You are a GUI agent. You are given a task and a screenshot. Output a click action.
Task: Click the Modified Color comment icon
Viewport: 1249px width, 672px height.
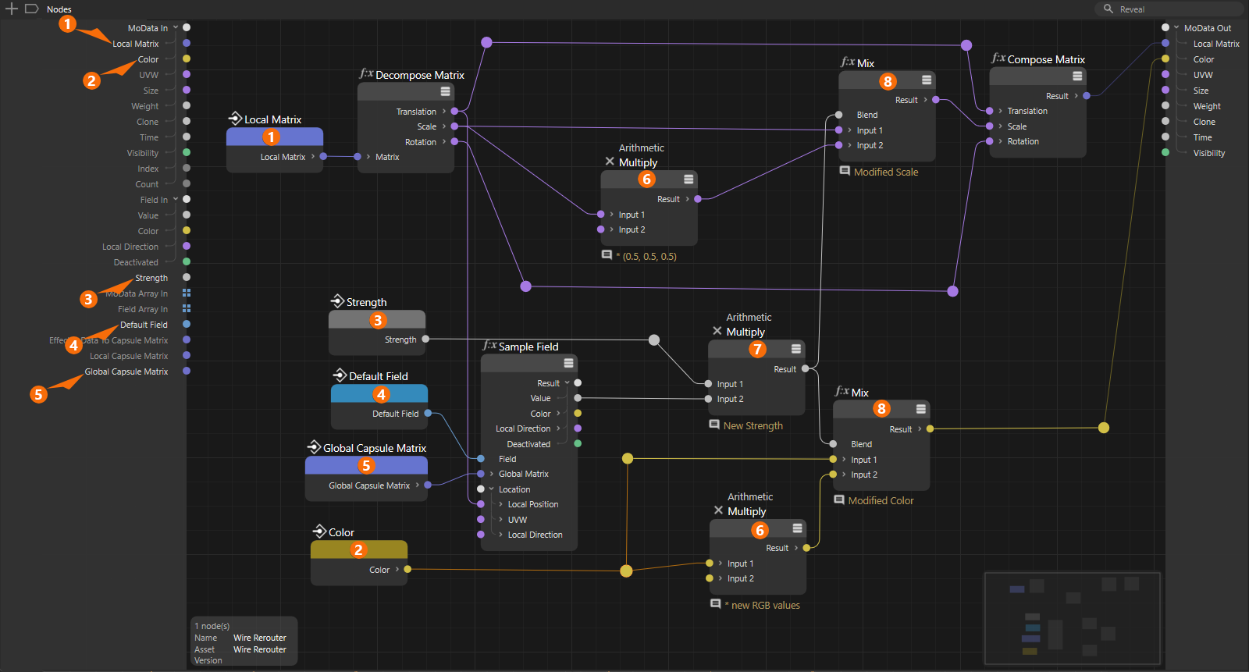point(839,500)
